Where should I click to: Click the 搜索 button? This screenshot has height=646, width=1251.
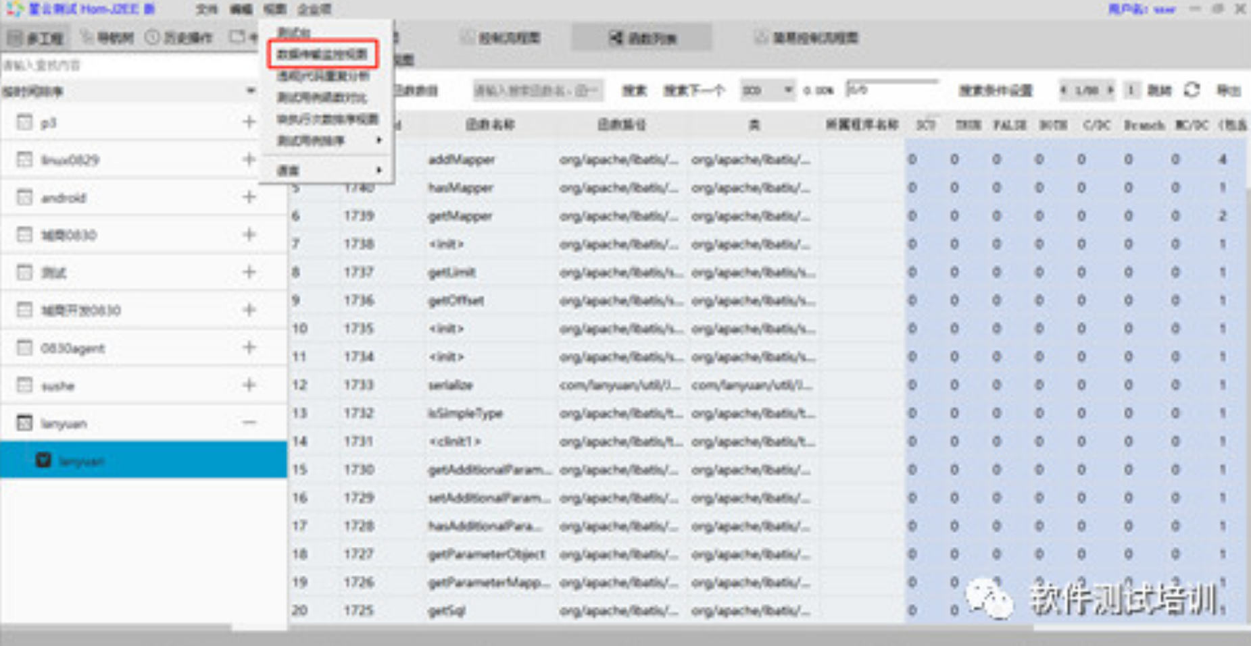[634, 90]
